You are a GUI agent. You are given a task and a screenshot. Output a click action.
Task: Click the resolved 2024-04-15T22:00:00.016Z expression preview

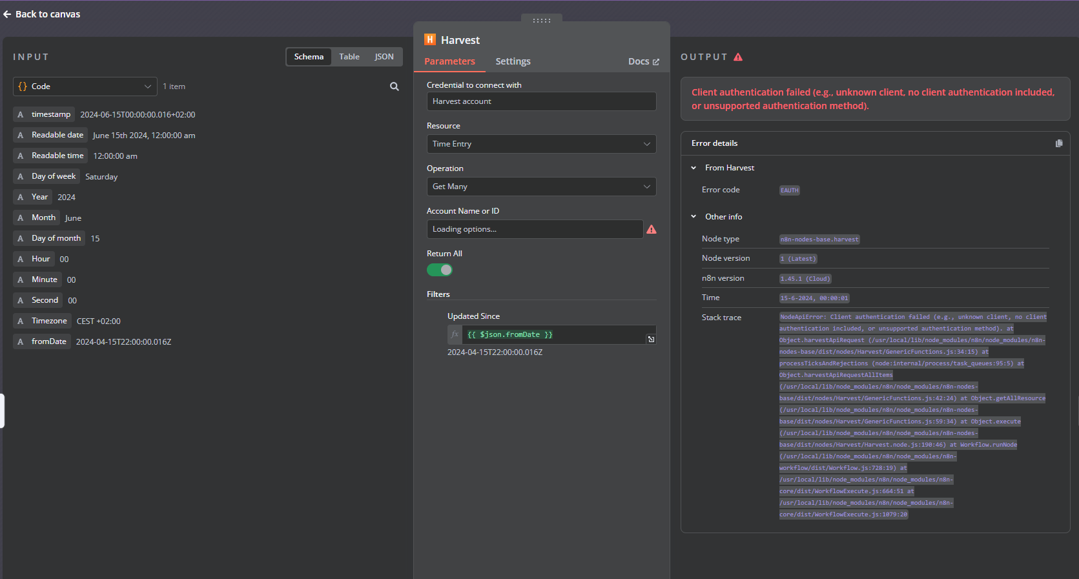[x=495, y=352]
